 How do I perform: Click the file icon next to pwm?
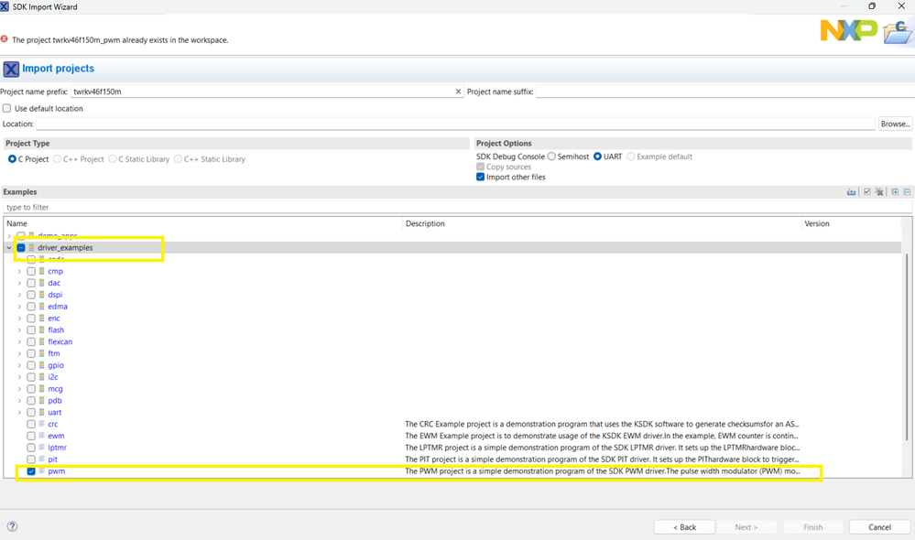click(x=42, y=471)
